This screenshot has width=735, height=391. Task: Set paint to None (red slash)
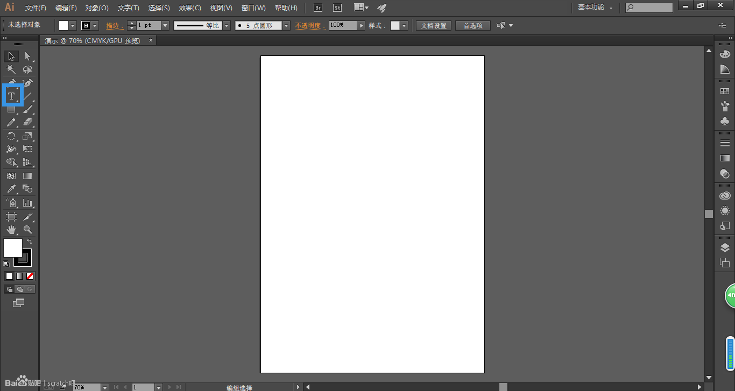30,276
